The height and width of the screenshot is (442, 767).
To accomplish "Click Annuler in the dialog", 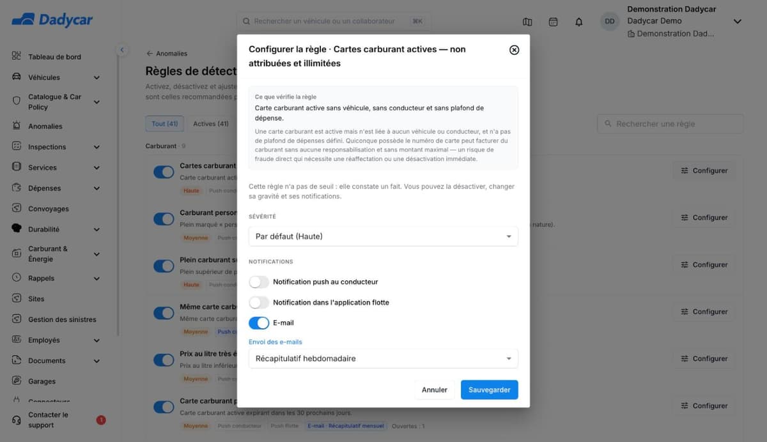I will (435, 390).
